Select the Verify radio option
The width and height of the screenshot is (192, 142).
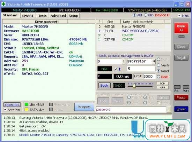coord(158,65)
